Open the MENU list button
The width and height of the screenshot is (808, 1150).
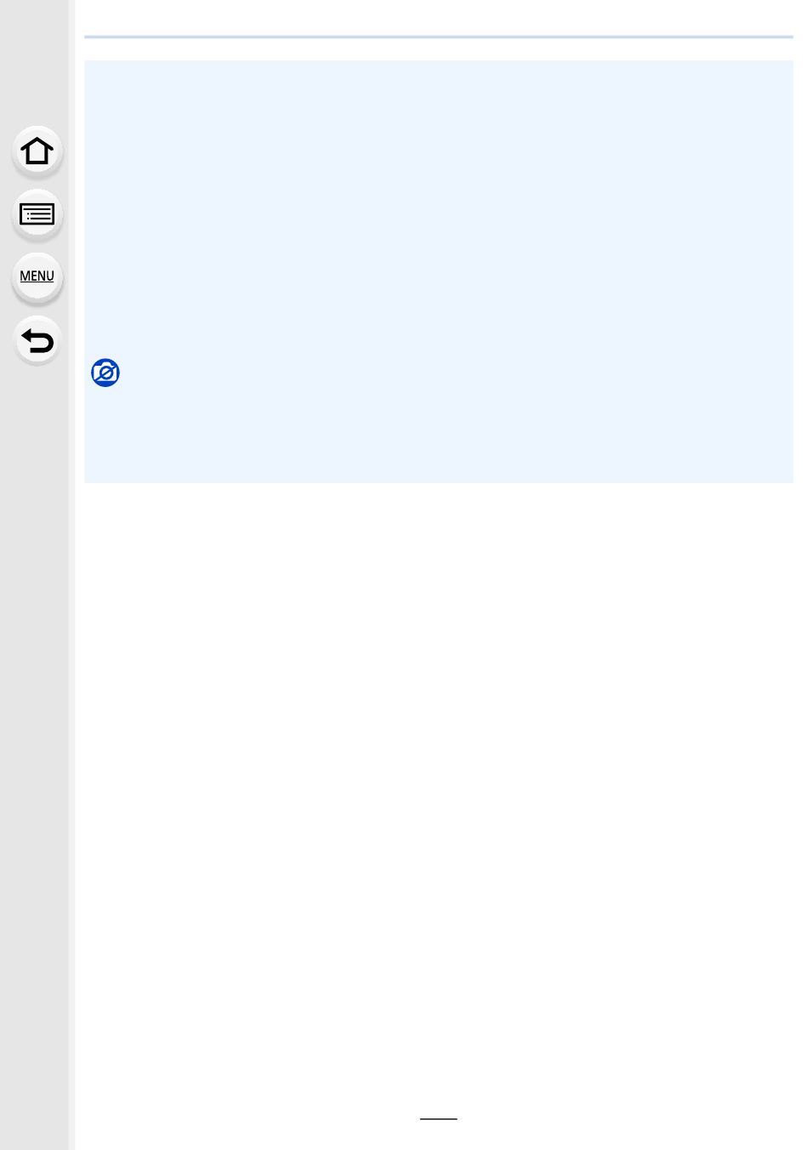point(37,277)
